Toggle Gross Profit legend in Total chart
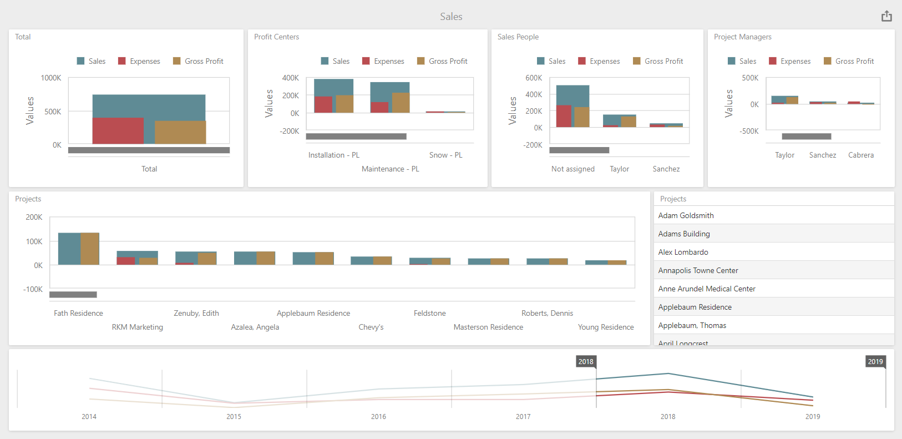902x439 pixels. coord(198,61)
